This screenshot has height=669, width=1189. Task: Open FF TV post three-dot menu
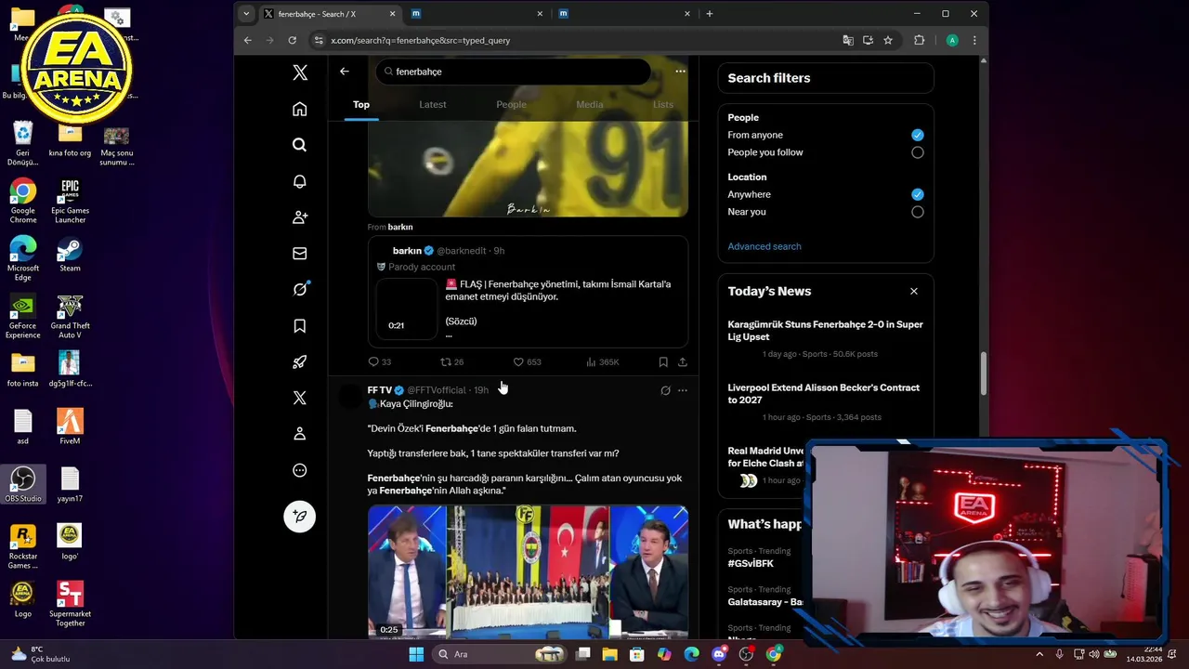682,390
